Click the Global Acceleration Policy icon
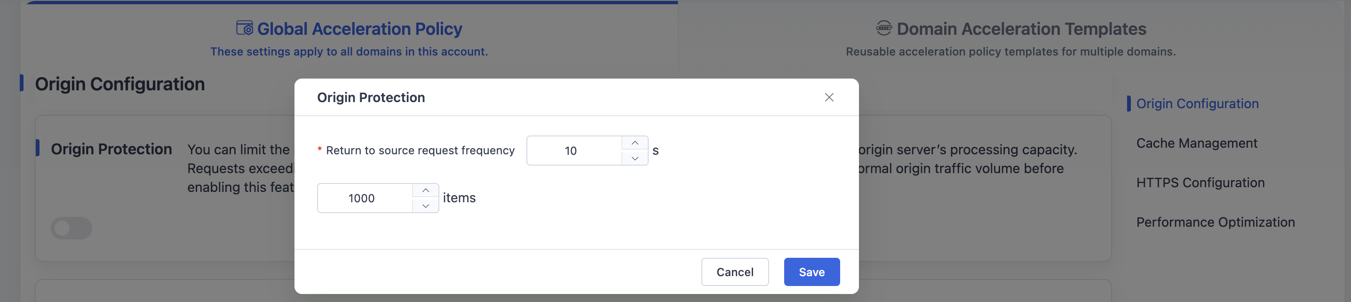This screenshot has height=302, width=1351. pyautogui.click(x=244, y=28)
